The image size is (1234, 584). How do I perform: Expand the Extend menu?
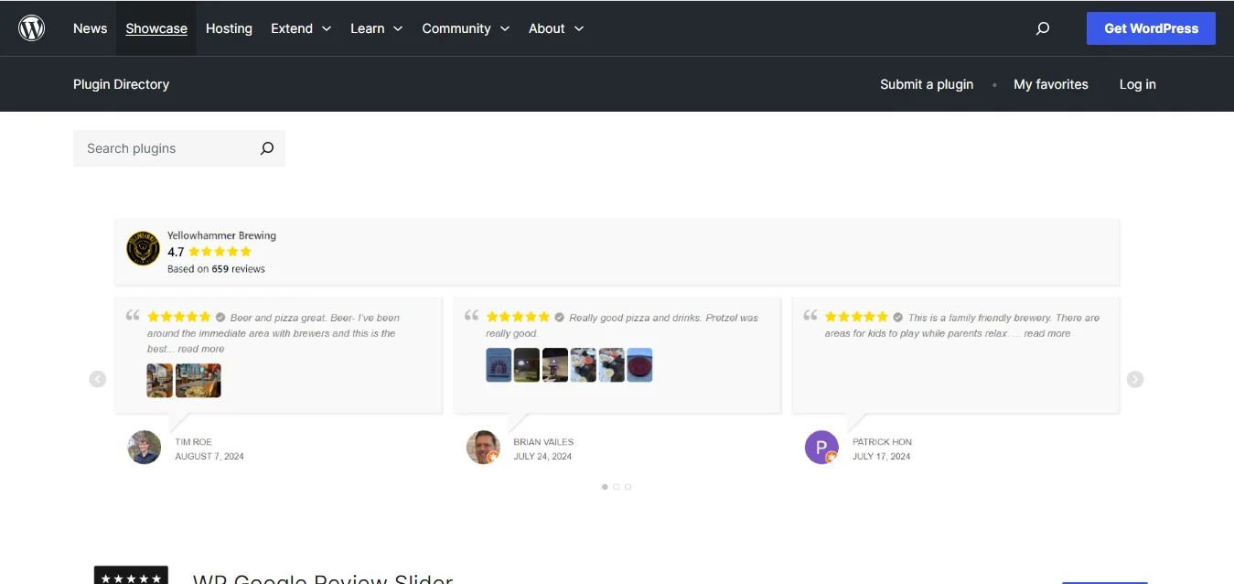click(x=301, y=28)
